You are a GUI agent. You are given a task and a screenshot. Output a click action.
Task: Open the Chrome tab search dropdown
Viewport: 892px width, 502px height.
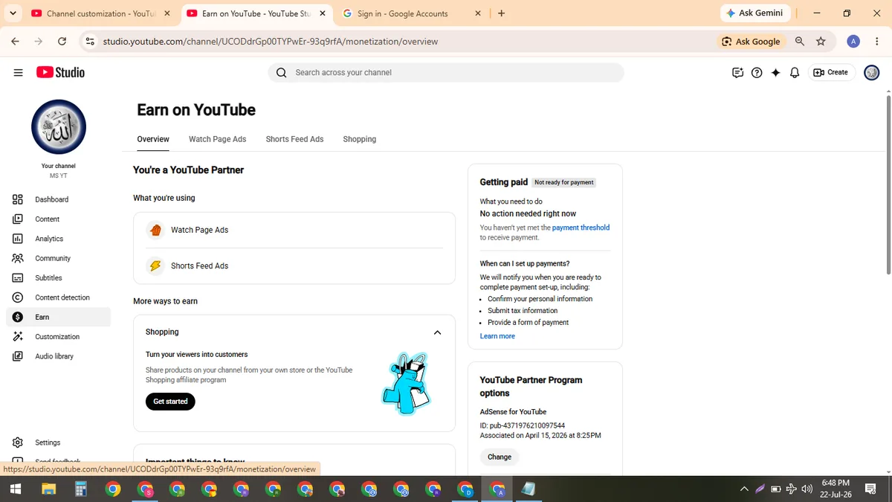(13, 13)
